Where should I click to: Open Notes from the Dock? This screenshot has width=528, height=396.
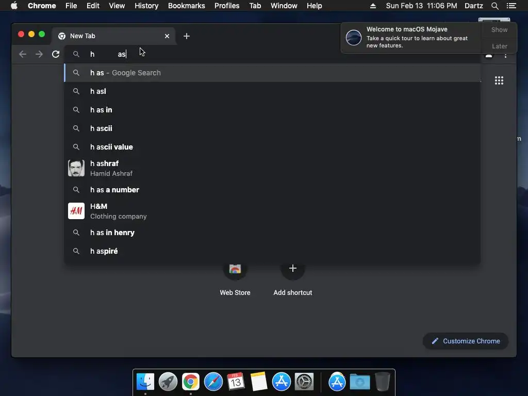259,382
